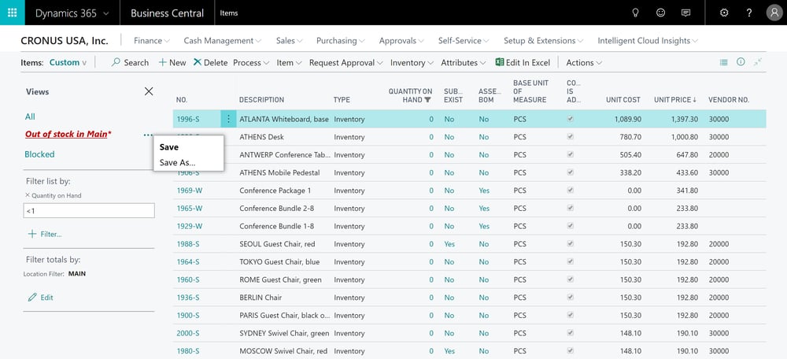Open the Custom view selector dropdown
Screen dimensions: 787x359
[68, 63]
